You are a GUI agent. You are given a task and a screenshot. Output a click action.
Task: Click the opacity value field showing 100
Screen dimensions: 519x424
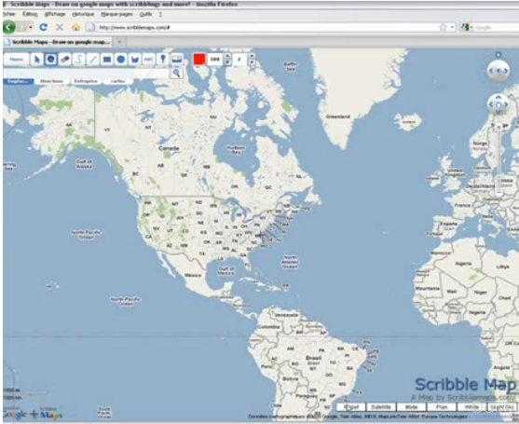(x=215, y=60)
